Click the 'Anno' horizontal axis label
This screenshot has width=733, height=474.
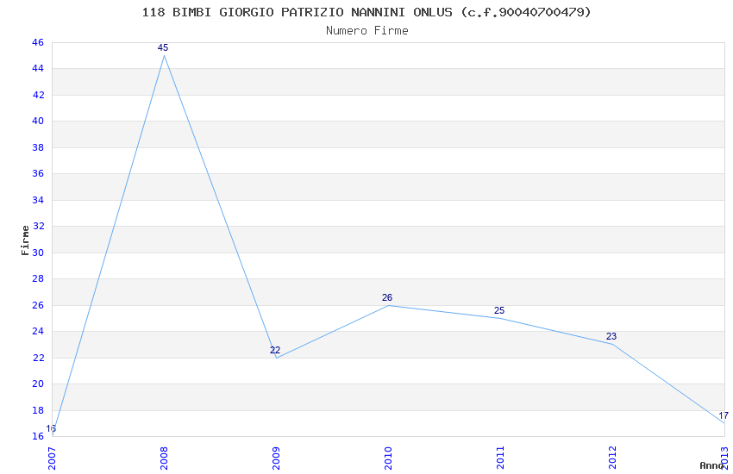click(711, 465)
